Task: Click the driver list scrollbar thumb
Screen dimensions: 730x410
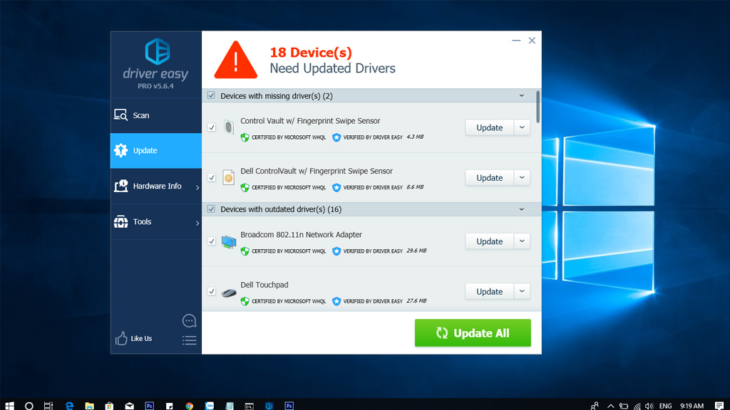Action: click(538, 107)
